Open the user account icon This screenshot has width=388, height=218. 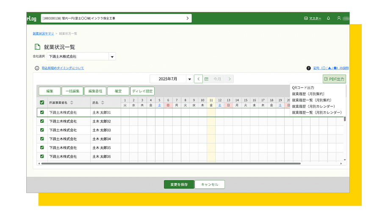tap(339, 18)
